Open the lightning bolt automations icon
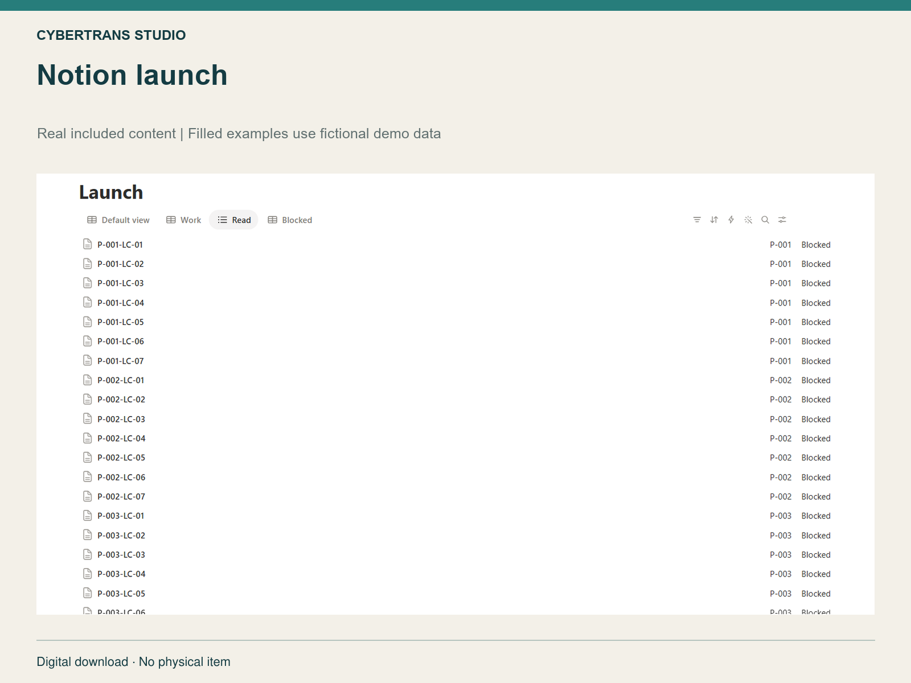Image resolution: width=911 pixels, height=683 pixels. pyautogui.click(x=731, y=220)
